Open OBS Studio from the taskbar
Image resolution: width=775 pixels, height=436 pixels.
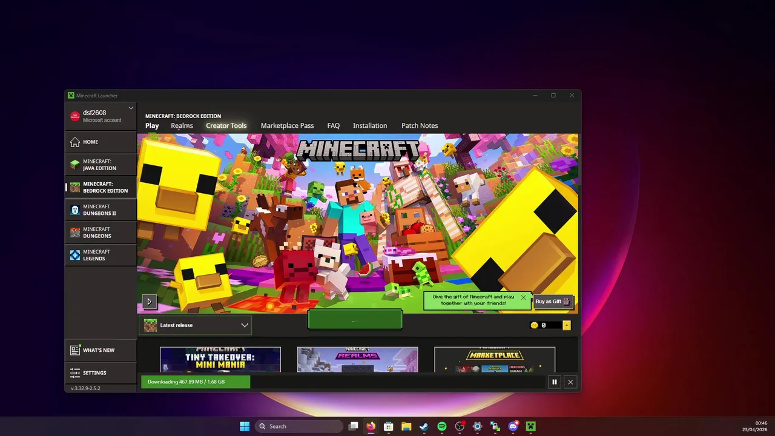tap(460, 426)
